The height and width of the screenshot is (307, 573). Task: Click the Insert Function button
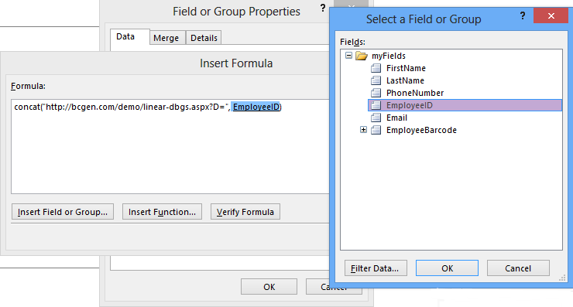point(163,212)
